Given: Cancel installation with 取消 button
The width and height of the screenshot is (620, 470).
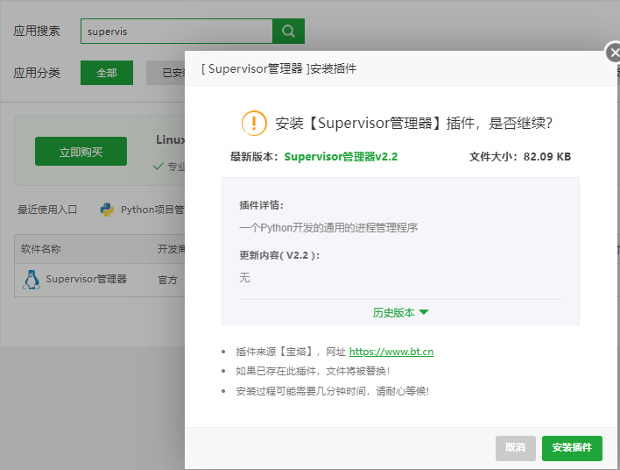Looking at the screenshot, I should [515, 448].
